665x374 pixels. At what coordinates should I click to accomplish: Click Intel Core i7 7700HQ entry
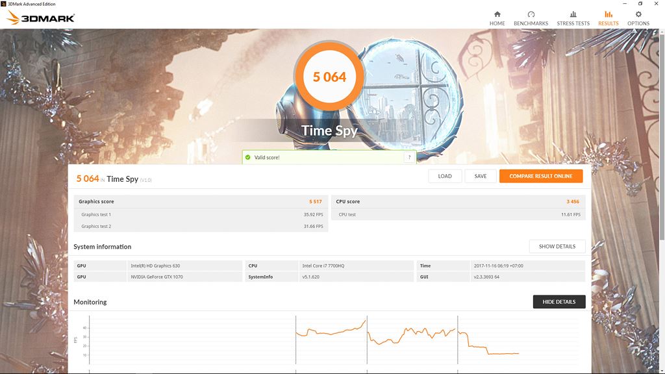coord(323,266)
